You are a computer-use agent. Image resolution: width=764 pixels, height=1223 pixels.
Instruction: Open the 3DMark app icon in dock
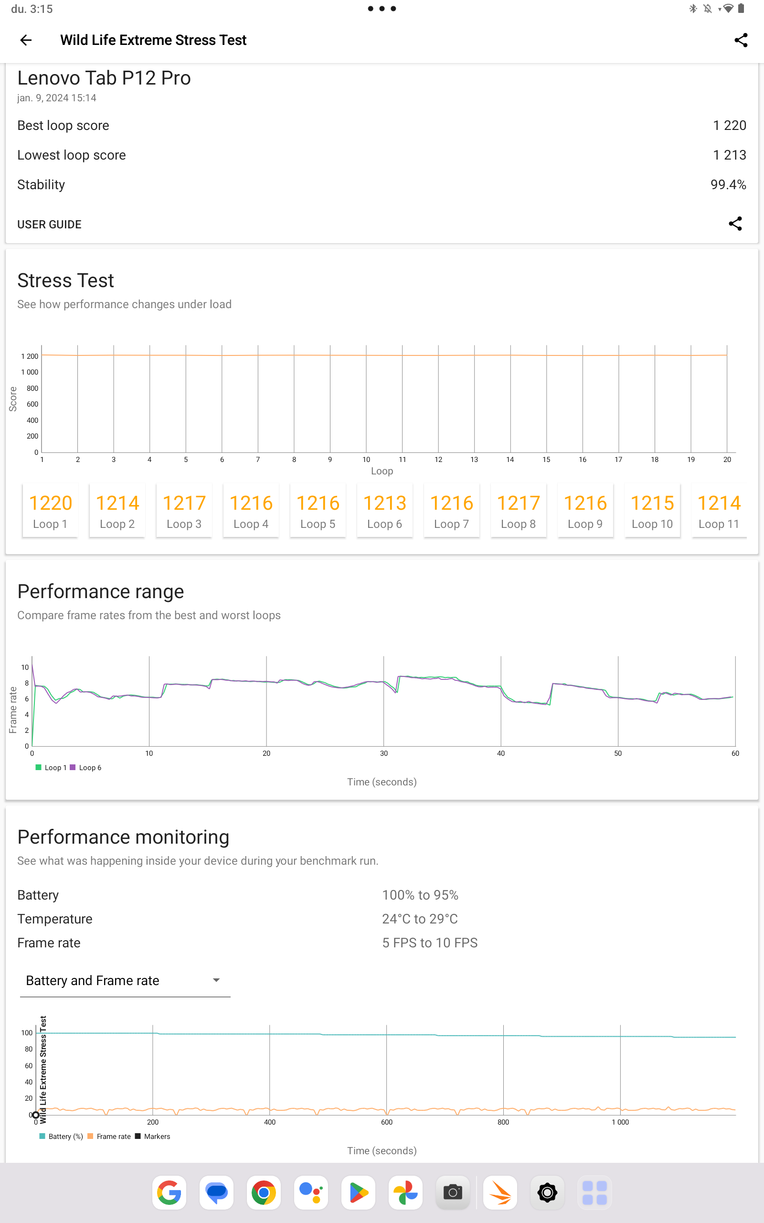coord(500,1193)
